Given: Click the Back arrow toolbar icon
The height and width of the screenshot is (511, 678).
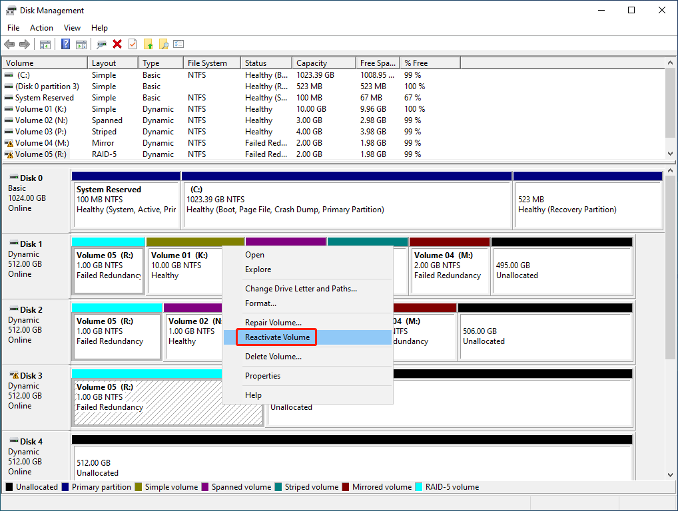Looking at the screenshot, I should tap(9, 44).
